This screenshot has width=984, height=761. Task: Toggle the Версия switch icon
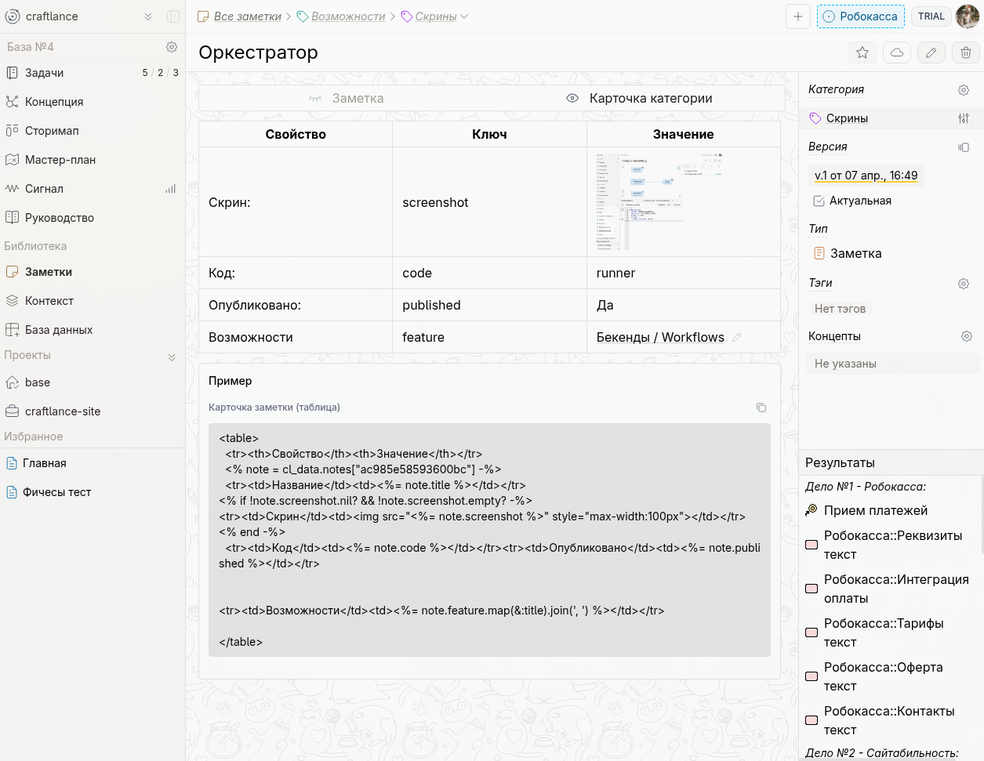click(964, 147)
